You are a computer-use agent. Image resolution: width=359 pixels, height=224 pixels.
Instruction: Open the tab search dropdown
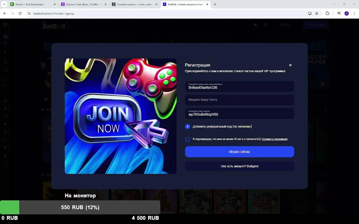click(x=4, y=4)
